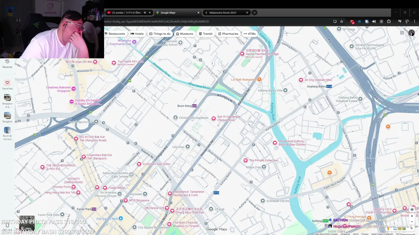Viewport: 419px width, 235px height.
Task: Click the Geylang Lor 9 Fresh Frog Porridge pin
Action: [x=394, y=211]
